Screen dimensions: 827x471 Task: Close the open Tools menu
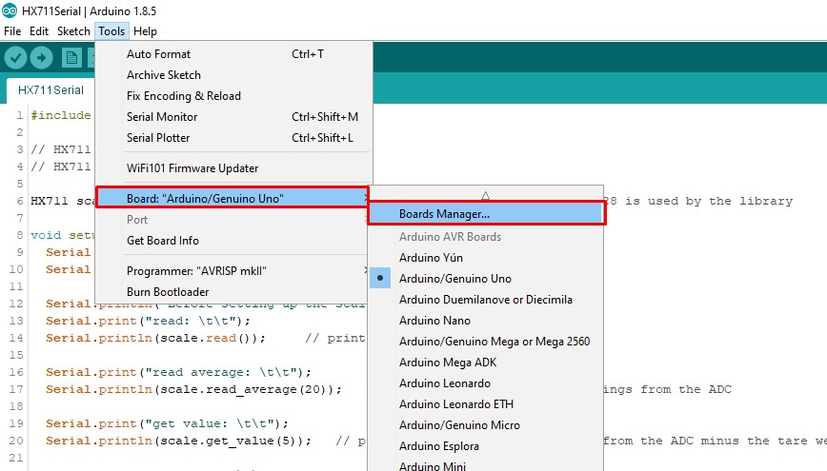tap(111, 31)
